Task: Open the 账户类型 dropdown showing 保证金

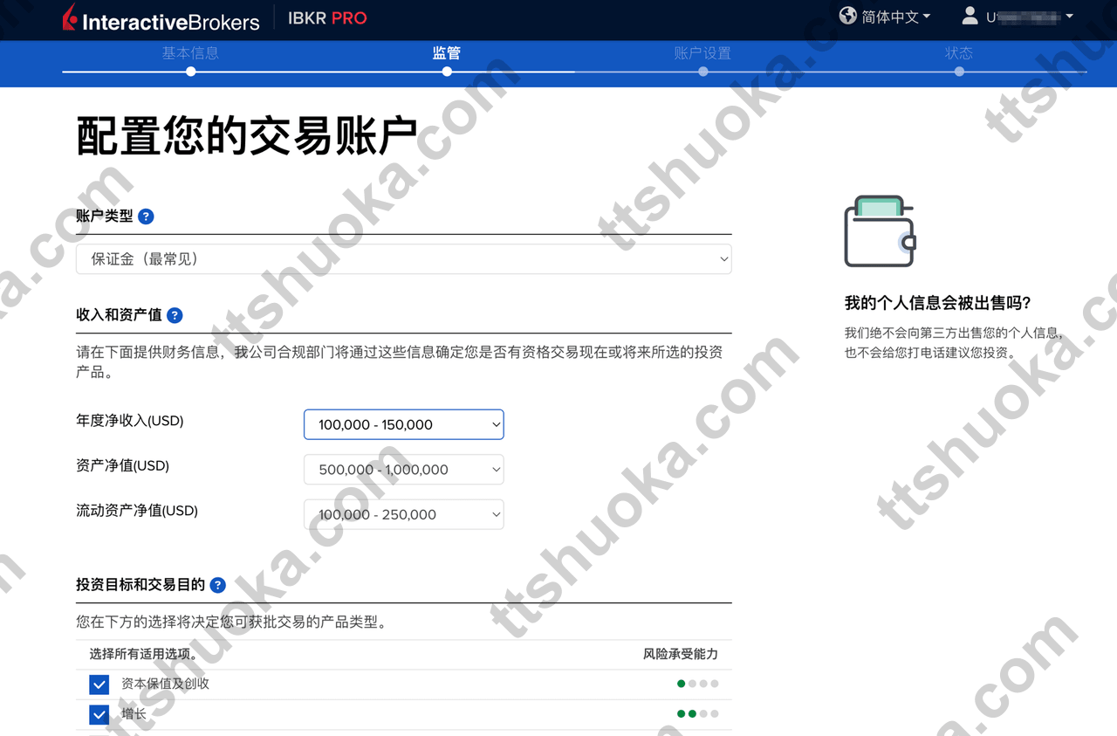Action: click(404, 259)
